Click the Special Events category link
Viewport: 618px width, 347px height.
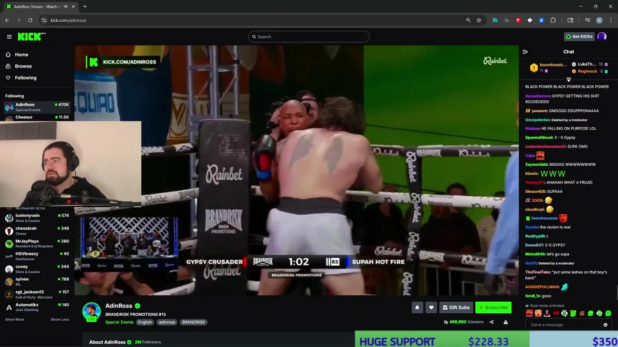click(119, 322)
